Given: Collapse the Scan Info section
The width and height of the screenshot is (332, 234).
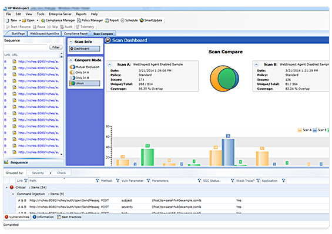Looking at the screenshot, I should click(71, 42).
